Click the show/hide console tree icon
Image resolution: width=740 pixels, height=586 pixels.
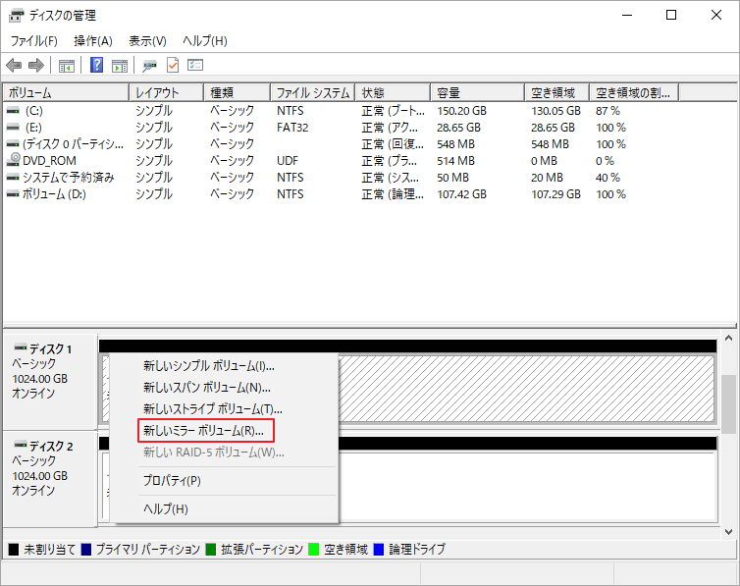[x=67, y=65]
